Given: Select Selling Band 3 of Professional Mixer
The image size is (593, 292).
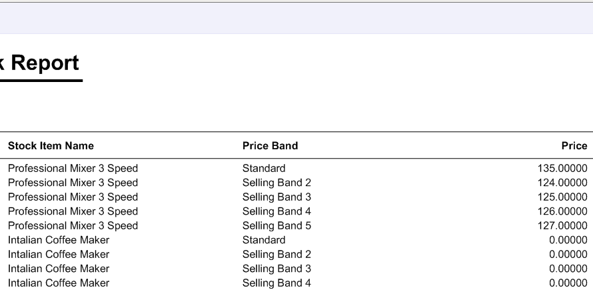Looking at the screenshot, I should (x=277, y=197).
